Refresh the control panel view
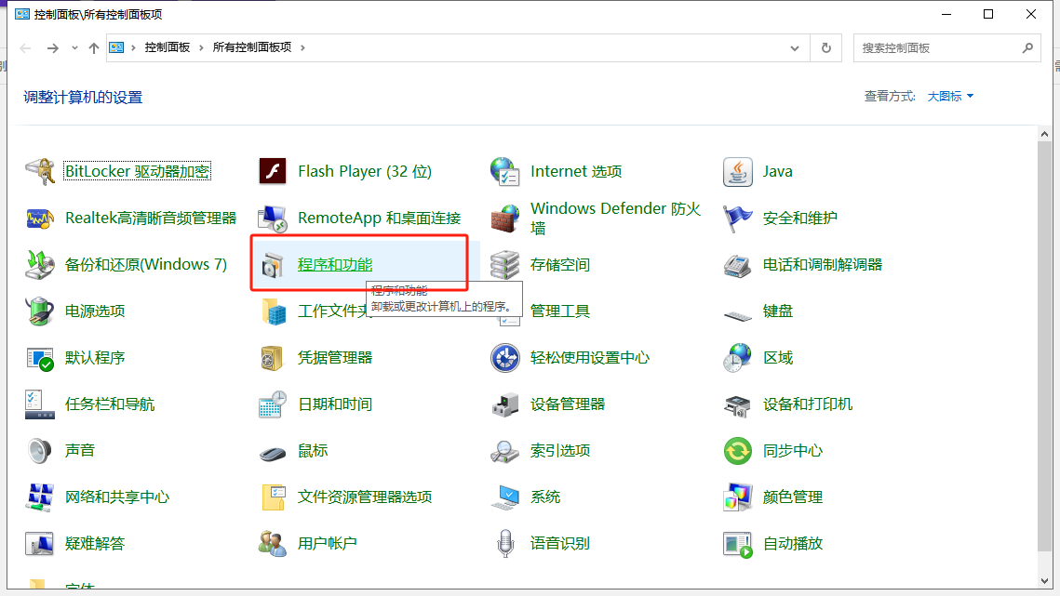Screen dimensions: 1060x596 826,48
